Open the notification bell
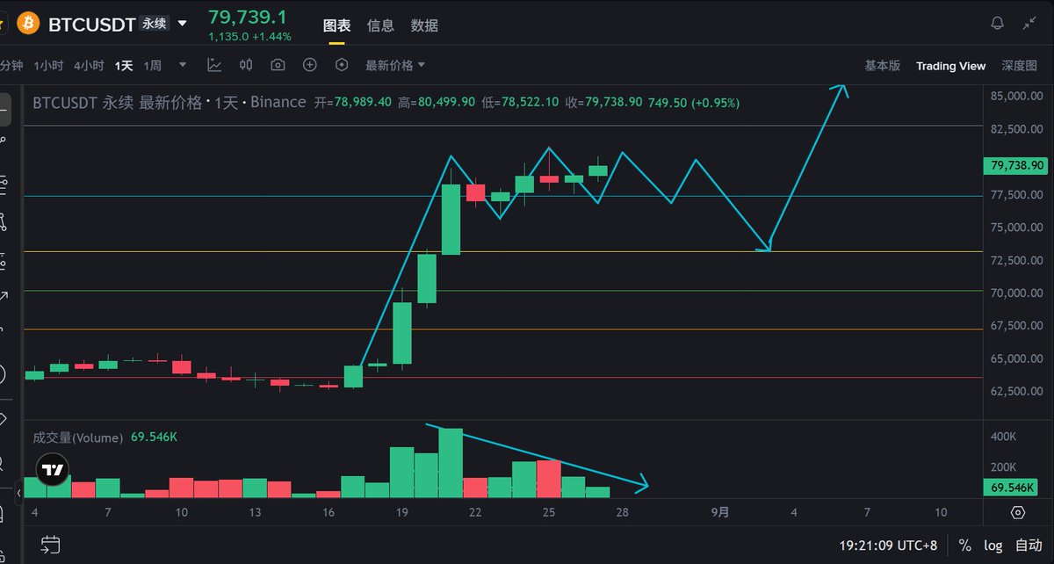 coord(997,24)
